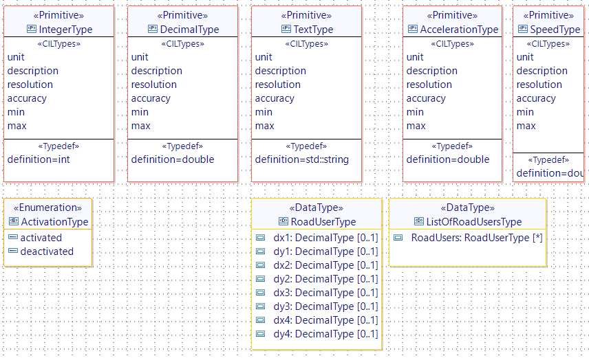Click the property icon beside dx1
The height and width of the screenshot is (358, 589).
pos(260,238)
